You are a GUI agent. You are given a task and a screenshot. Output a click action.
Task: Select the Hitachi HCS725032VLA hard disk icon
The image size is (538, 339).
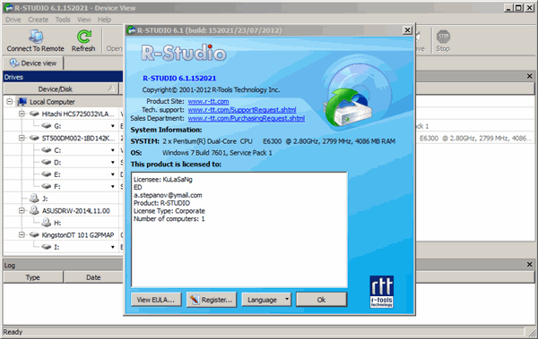pyautogui.click(x=34, y=114)
